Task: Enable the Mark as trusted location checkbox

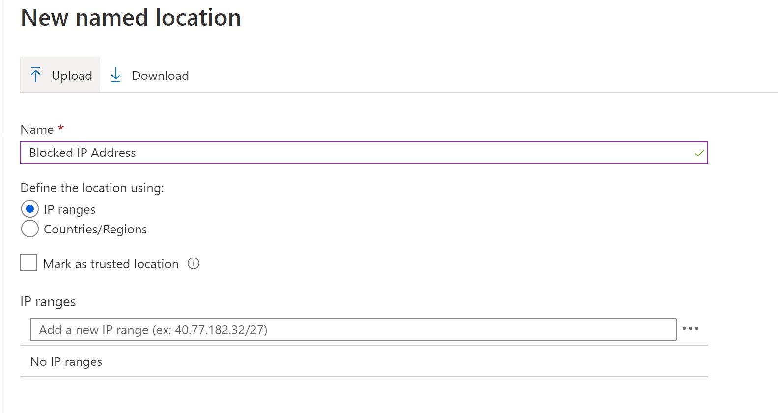Action: (28, 262)
